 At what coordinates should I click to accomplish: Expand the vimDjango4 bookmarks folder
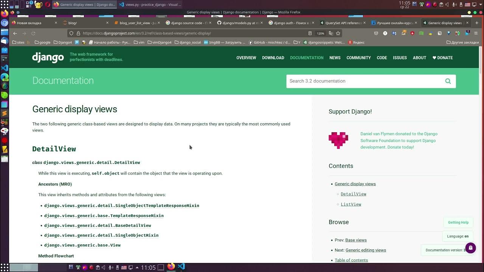[159, 42]
